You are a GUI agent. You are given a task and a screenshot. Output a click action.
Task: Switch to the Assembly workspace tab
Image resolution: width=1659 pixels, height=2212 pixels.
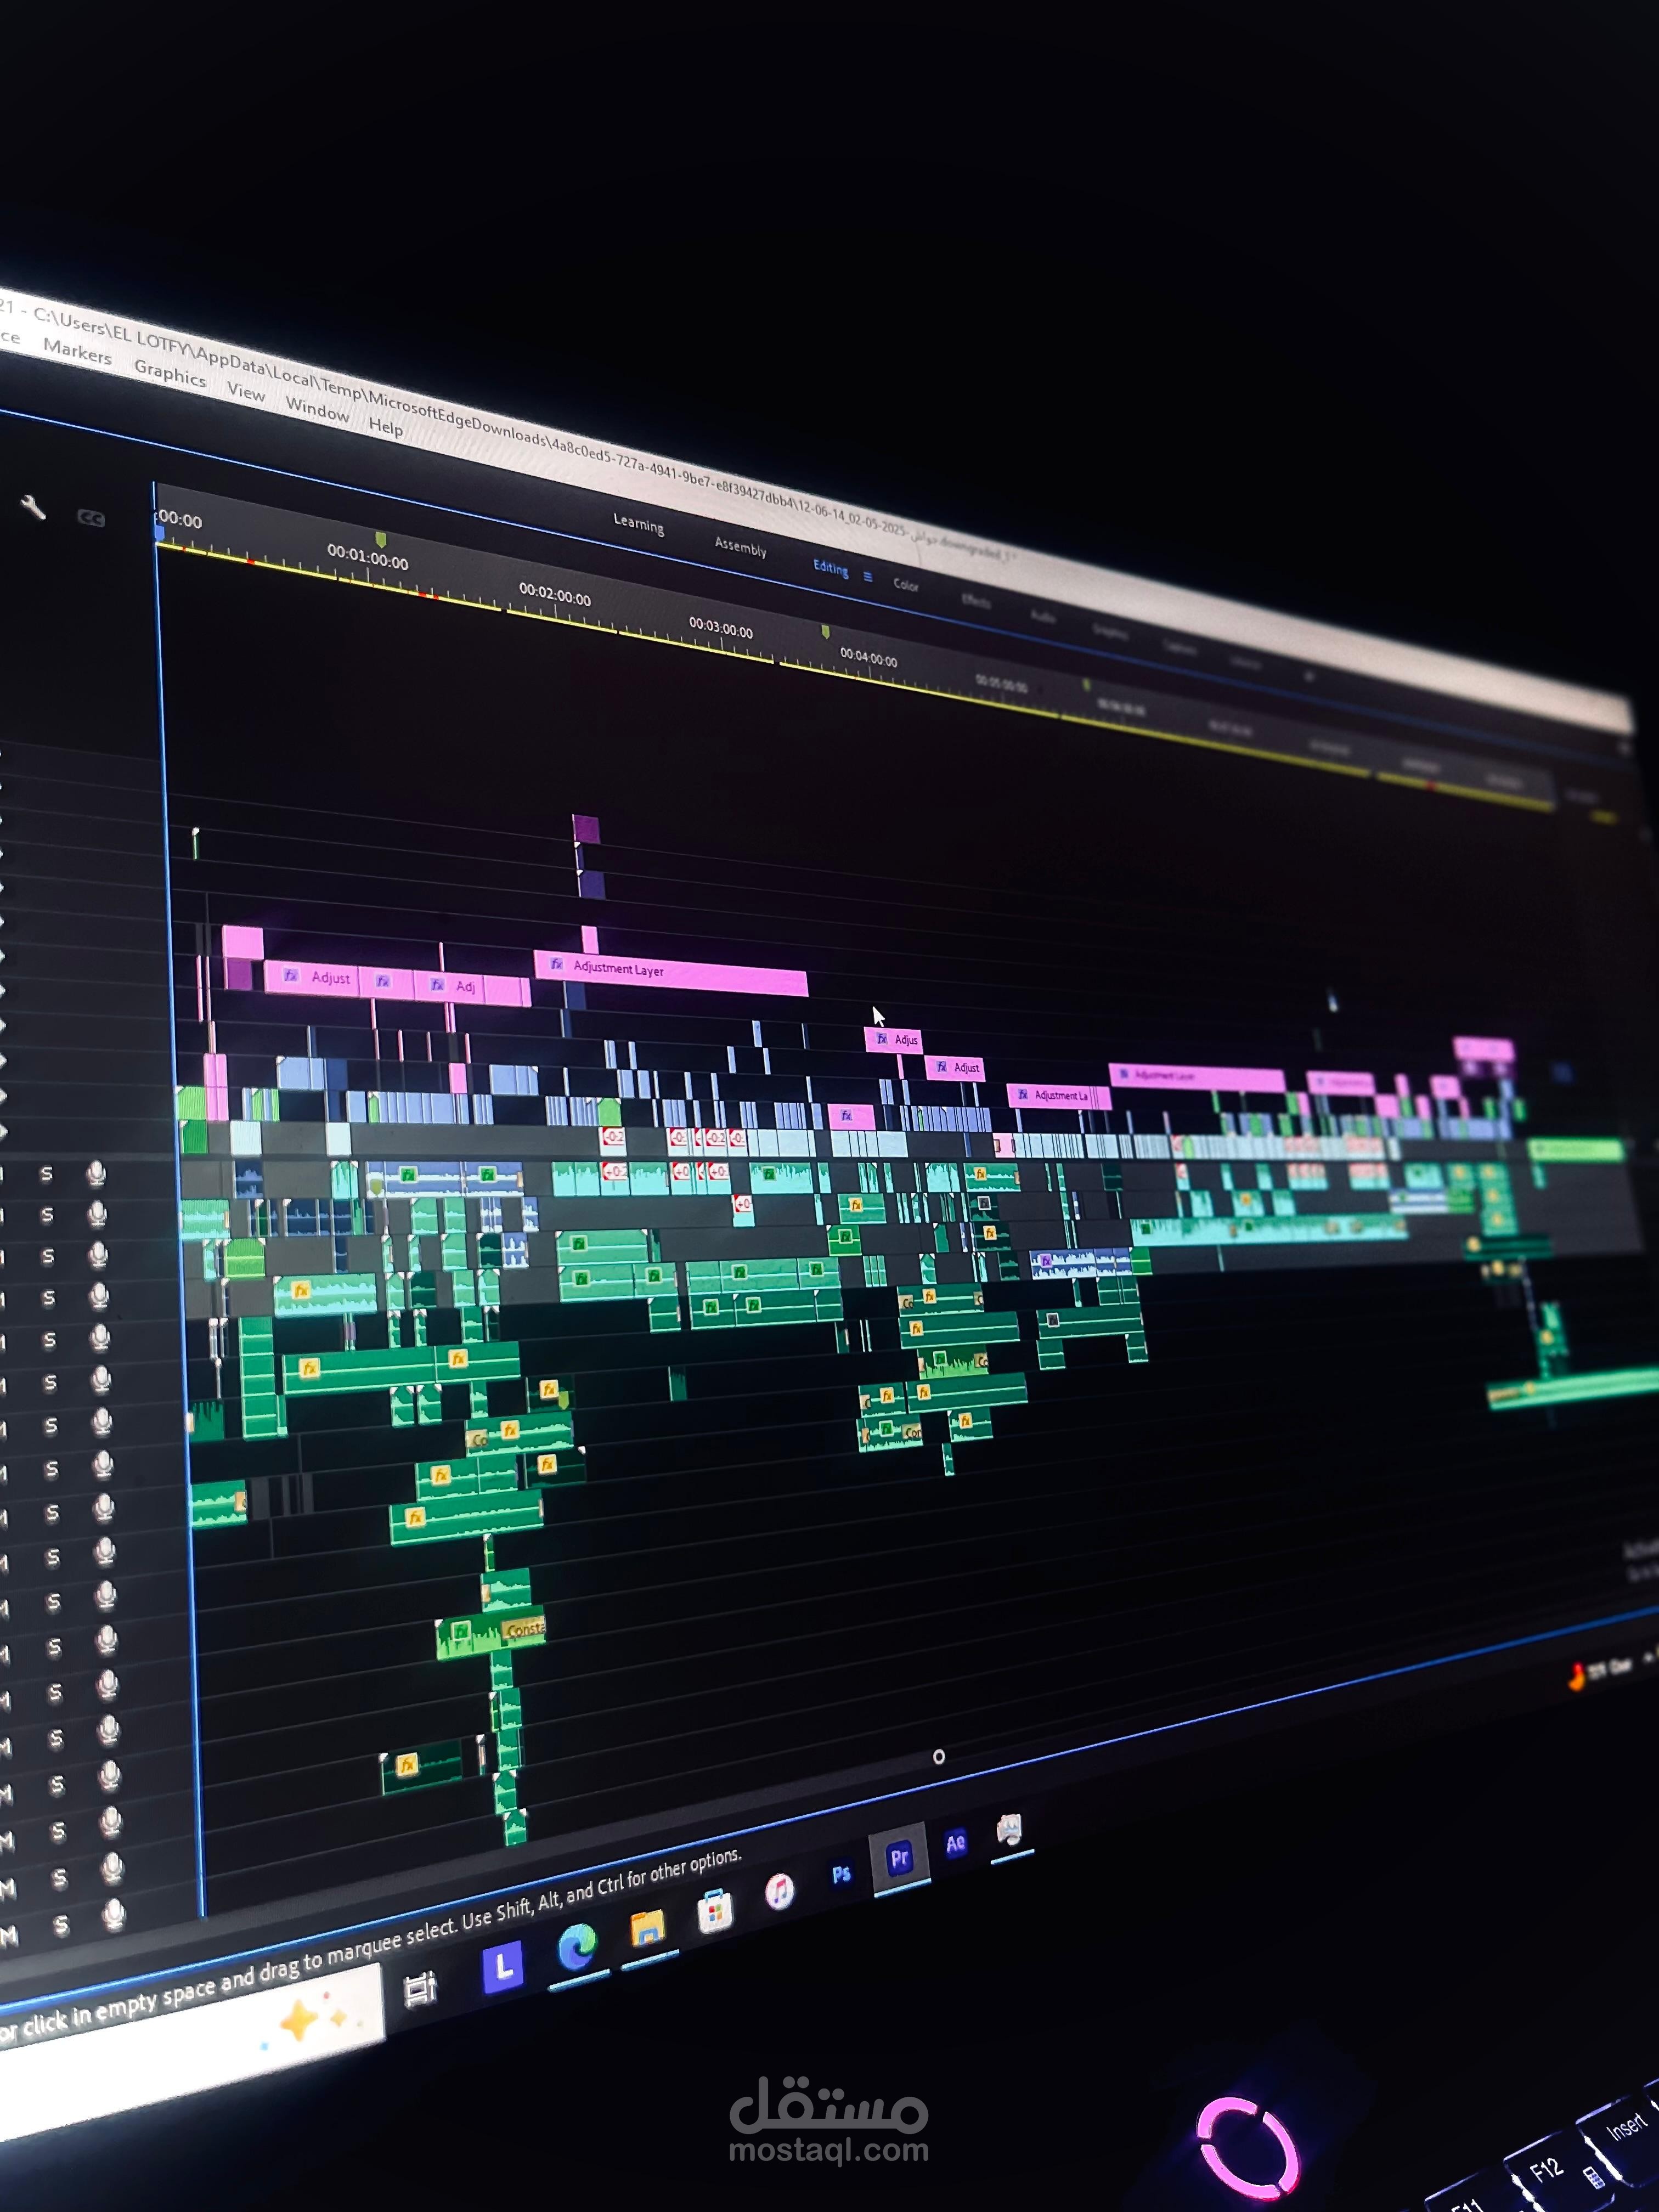[x=741, y=548]
